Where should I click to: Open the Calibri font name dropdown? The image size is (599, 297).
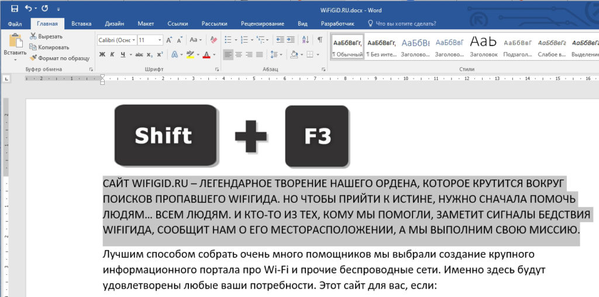(134, 40)
